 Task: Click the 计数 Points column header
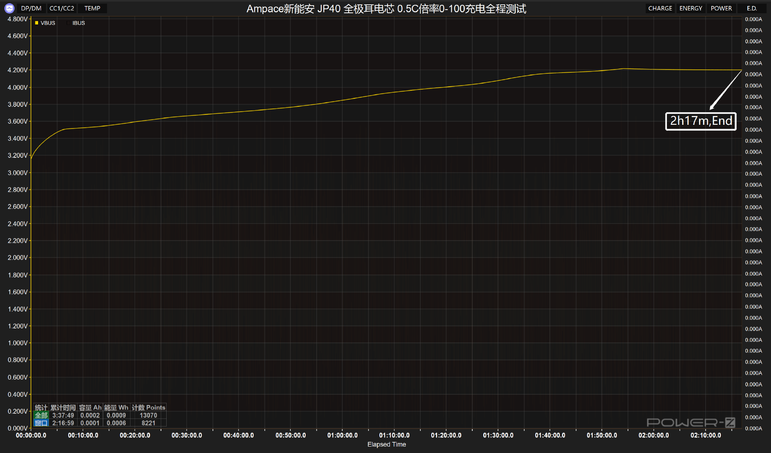click(x=148, y=408)
